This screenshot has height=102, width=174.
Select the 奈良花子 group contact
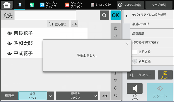click(44, 33)
